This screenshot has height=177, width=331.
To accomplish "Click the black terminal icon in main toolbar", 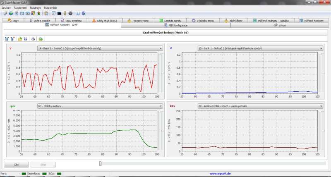I will point(60,14).
